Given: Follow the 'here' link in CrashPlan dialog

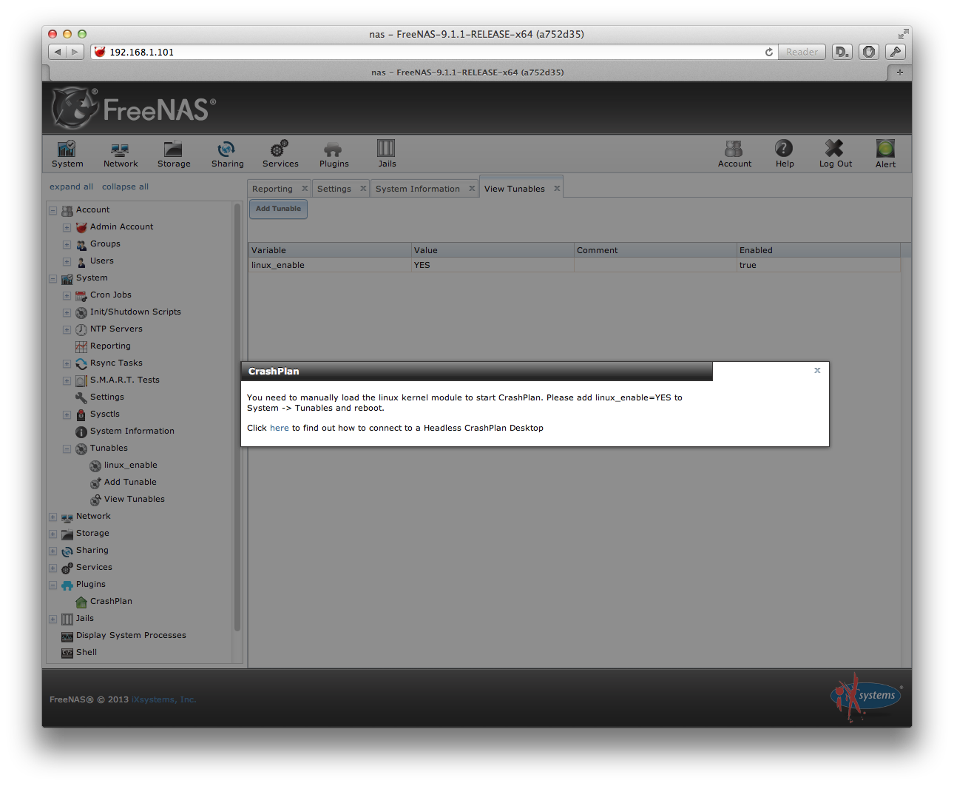Looking at the screenshot, I should tap(280, 428).
